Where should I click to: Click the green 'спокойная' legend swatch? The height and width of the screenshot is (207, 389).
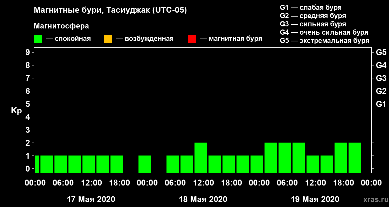38,39
